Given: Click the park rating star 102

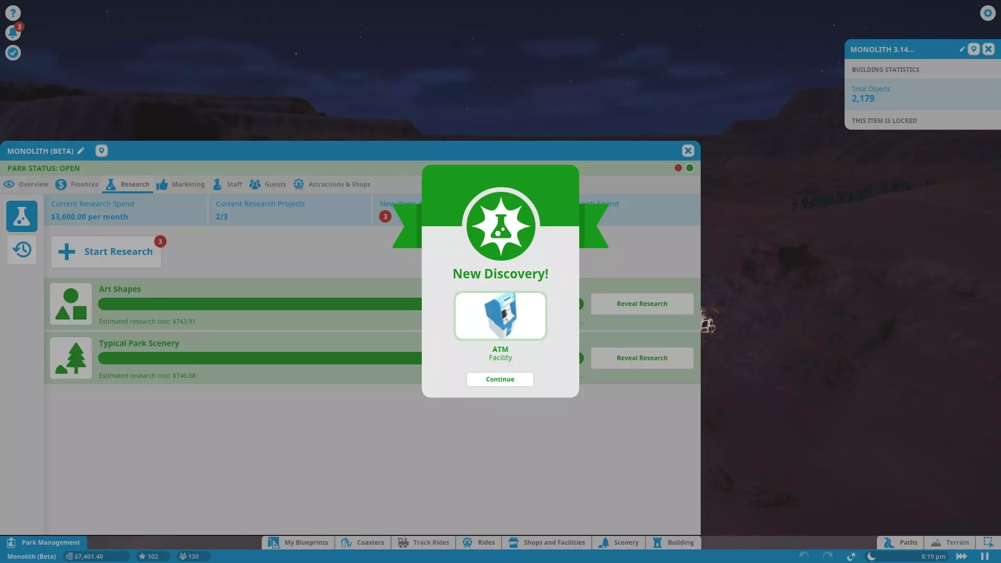Looking at the screenshot, I should 153,556.
